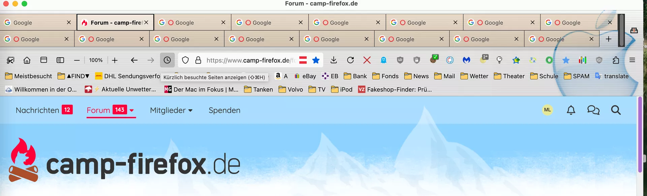Viewport: 647px width, 196px height.
Task: Expand the Forum menu arrow
Action: pos(132,110)
